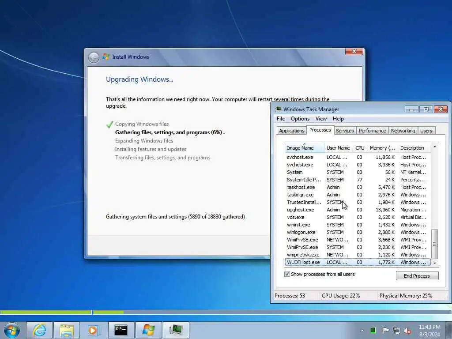The height and width of the screenshot is (339, 452).
Task: Click the process list scroll down arrow
Action: (435, 263)
